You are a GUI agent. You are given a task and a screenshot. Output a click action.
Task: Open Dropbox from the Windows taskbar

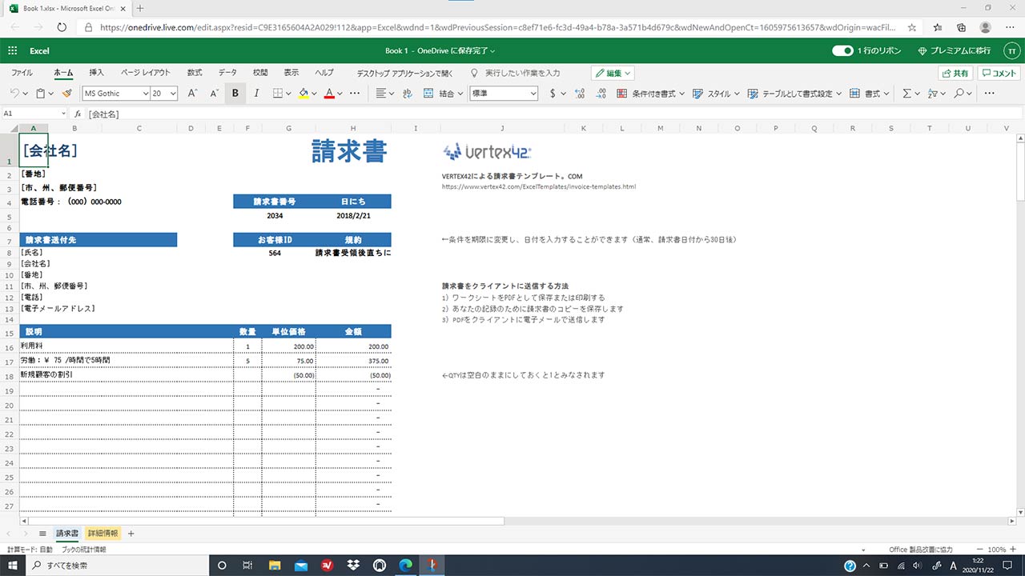click(x=353, y=566)
